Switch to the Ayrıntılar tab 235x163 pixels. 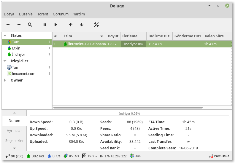(14, 130)
